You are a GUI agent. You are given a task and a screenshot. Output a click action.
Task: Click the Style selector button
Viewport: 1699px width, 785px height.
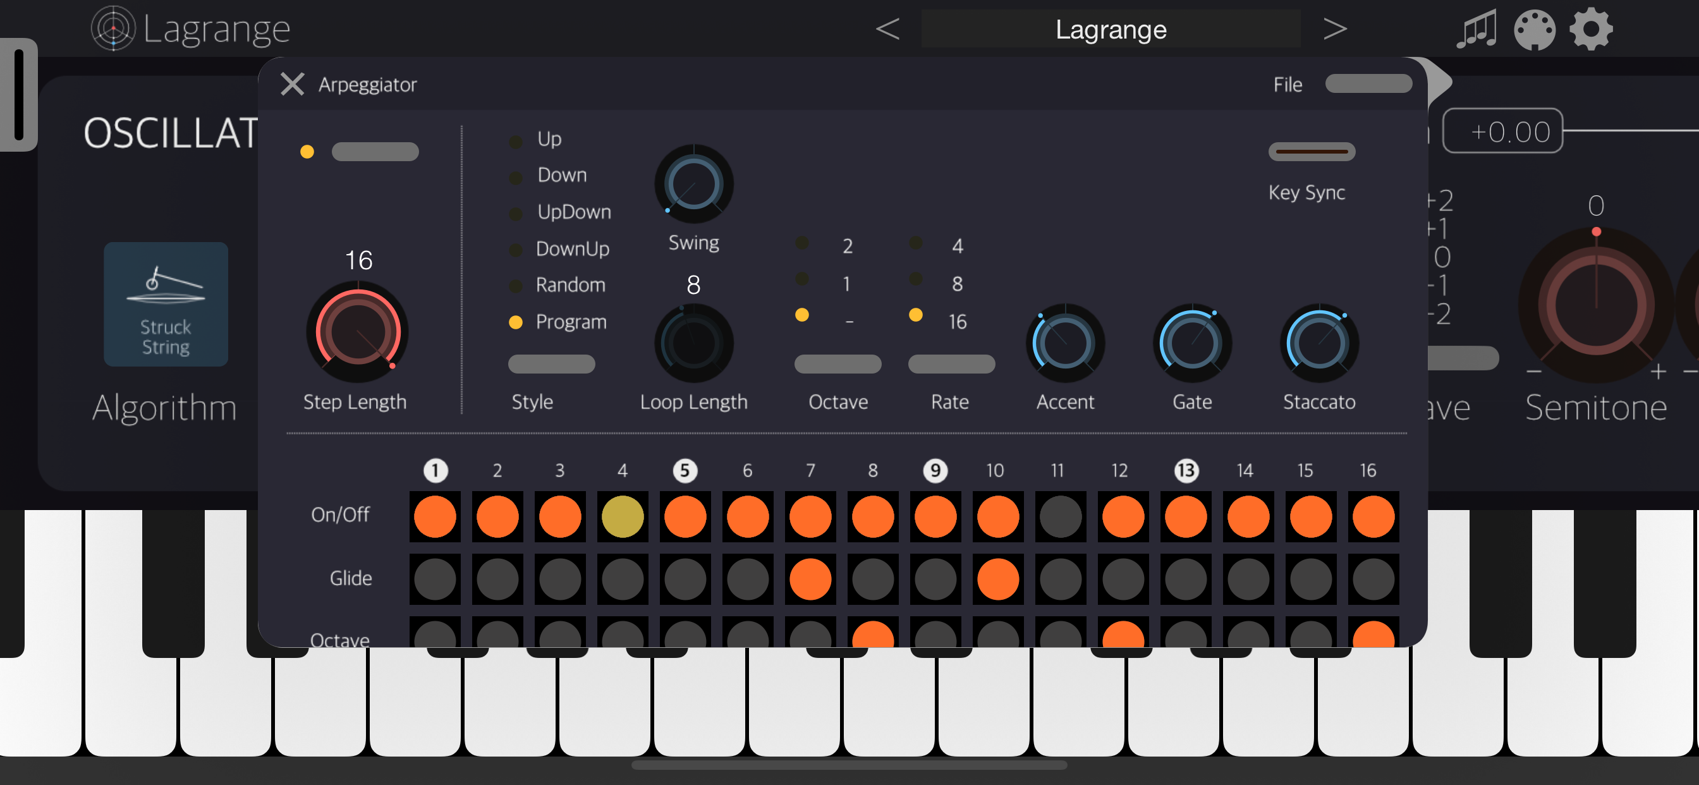point(551,363)
